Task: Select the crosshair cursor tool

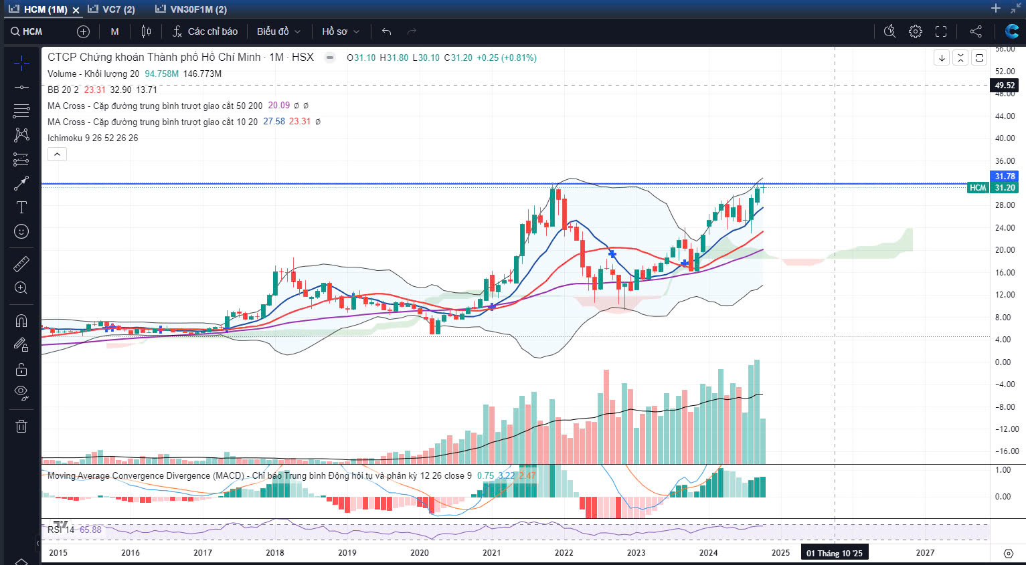Action: 21,64
